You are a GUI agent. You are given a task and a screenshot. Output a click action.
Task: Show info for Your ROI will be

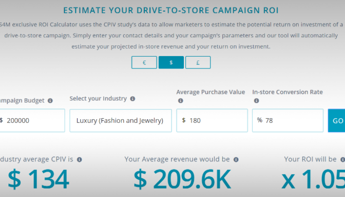[x=342, y=160]
